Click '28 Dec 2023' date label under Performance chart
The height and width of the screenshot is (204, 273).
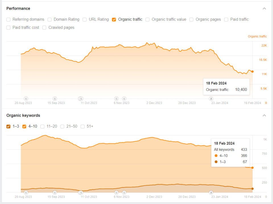pyautogui.click(x=187, y=103)
